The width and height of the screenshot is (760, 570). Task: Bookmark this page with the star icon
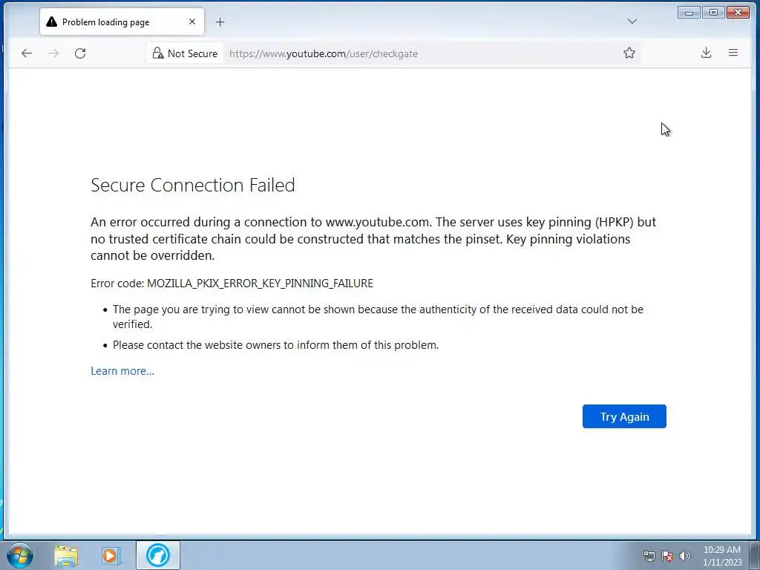click(x=629, y=53)
